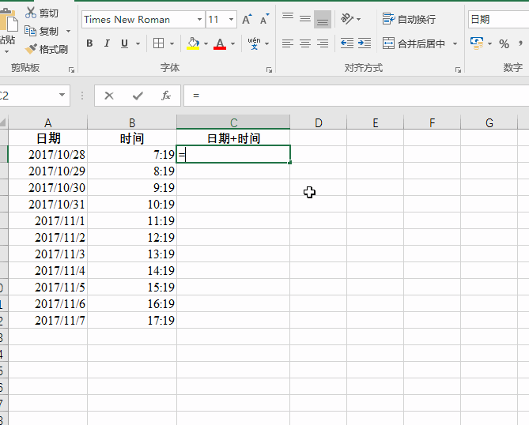The image size is (529, 425).
Task: Apply the red font color
Action: [x=220, y=43]
